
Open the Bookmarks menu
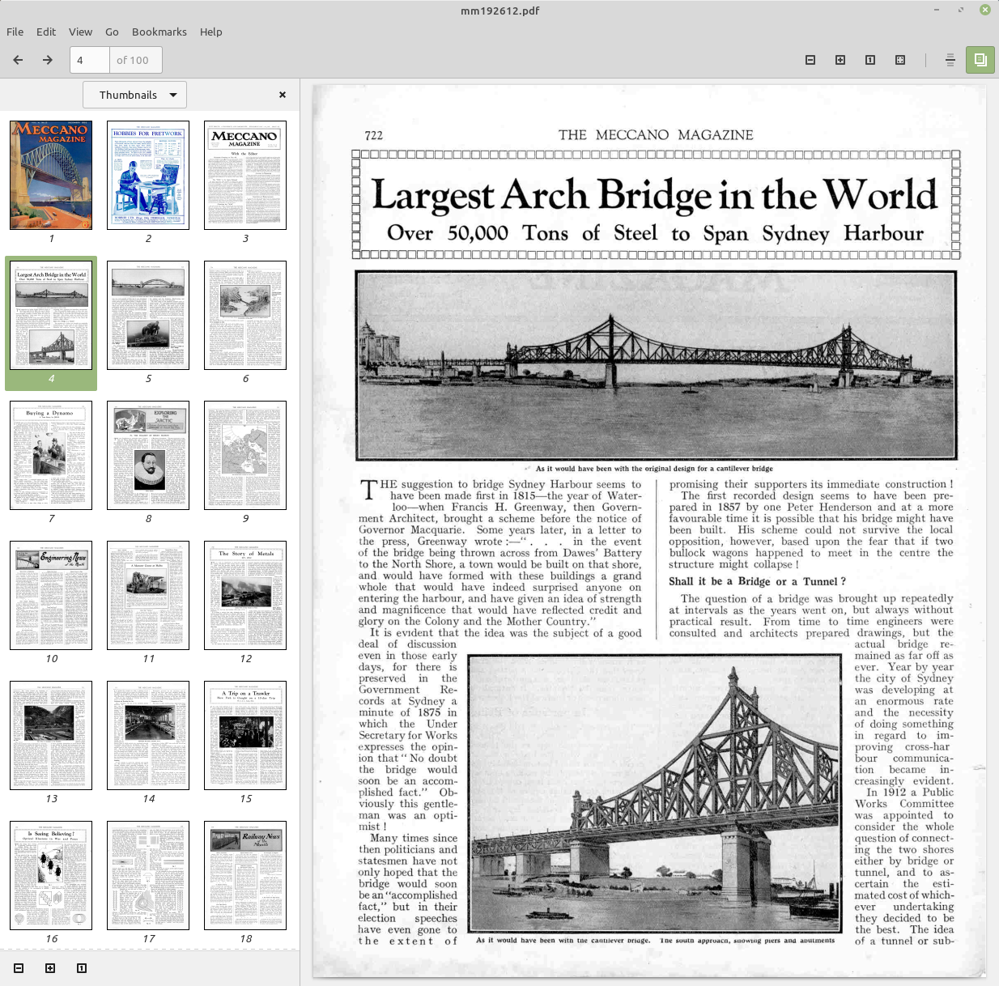tap(159, 32)
